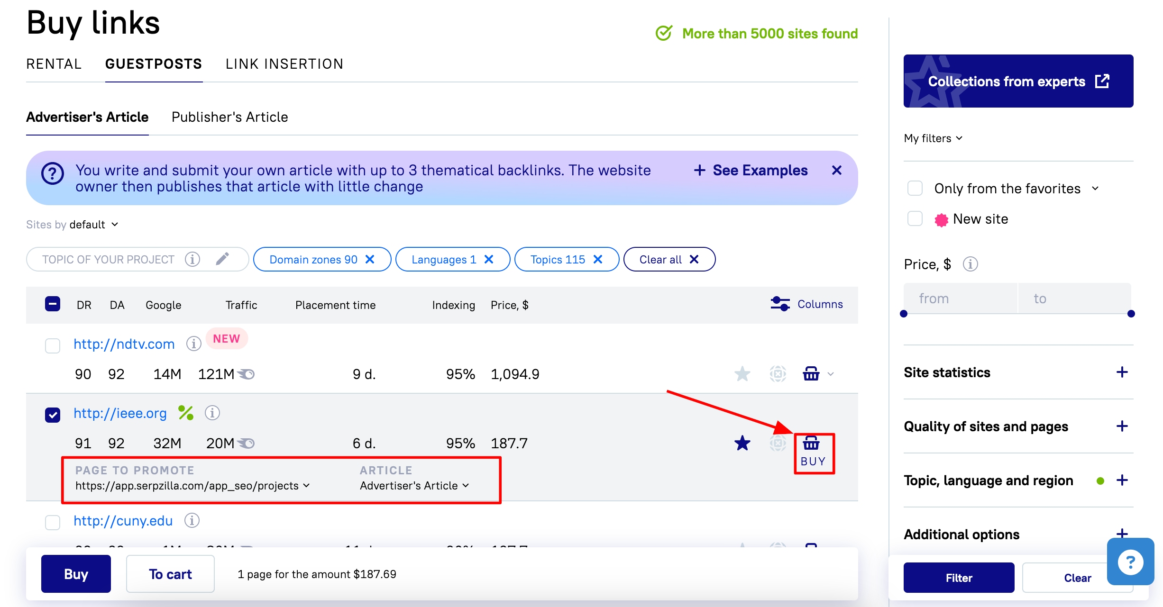This screenshot has width=1163, height=607.
Task: Open the http://ieee.org link
Action: coord(120,413)
